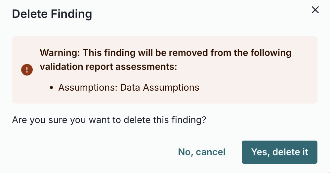
Task: Click the bold "Warning:" label word
Action: pos(60,53)
